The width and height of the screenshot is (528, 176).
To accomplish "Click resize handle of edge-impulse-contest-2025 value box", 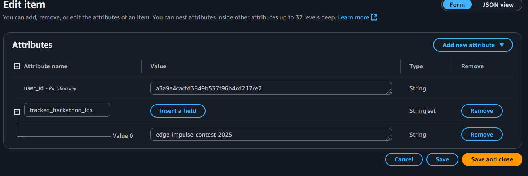I will coord(389,138).
